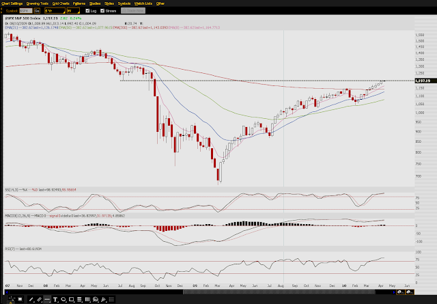Image resolution: width=437 pixels, height=304 pixels.
Task: Click the scroll right blue arrow
Action: pos(394,292)
